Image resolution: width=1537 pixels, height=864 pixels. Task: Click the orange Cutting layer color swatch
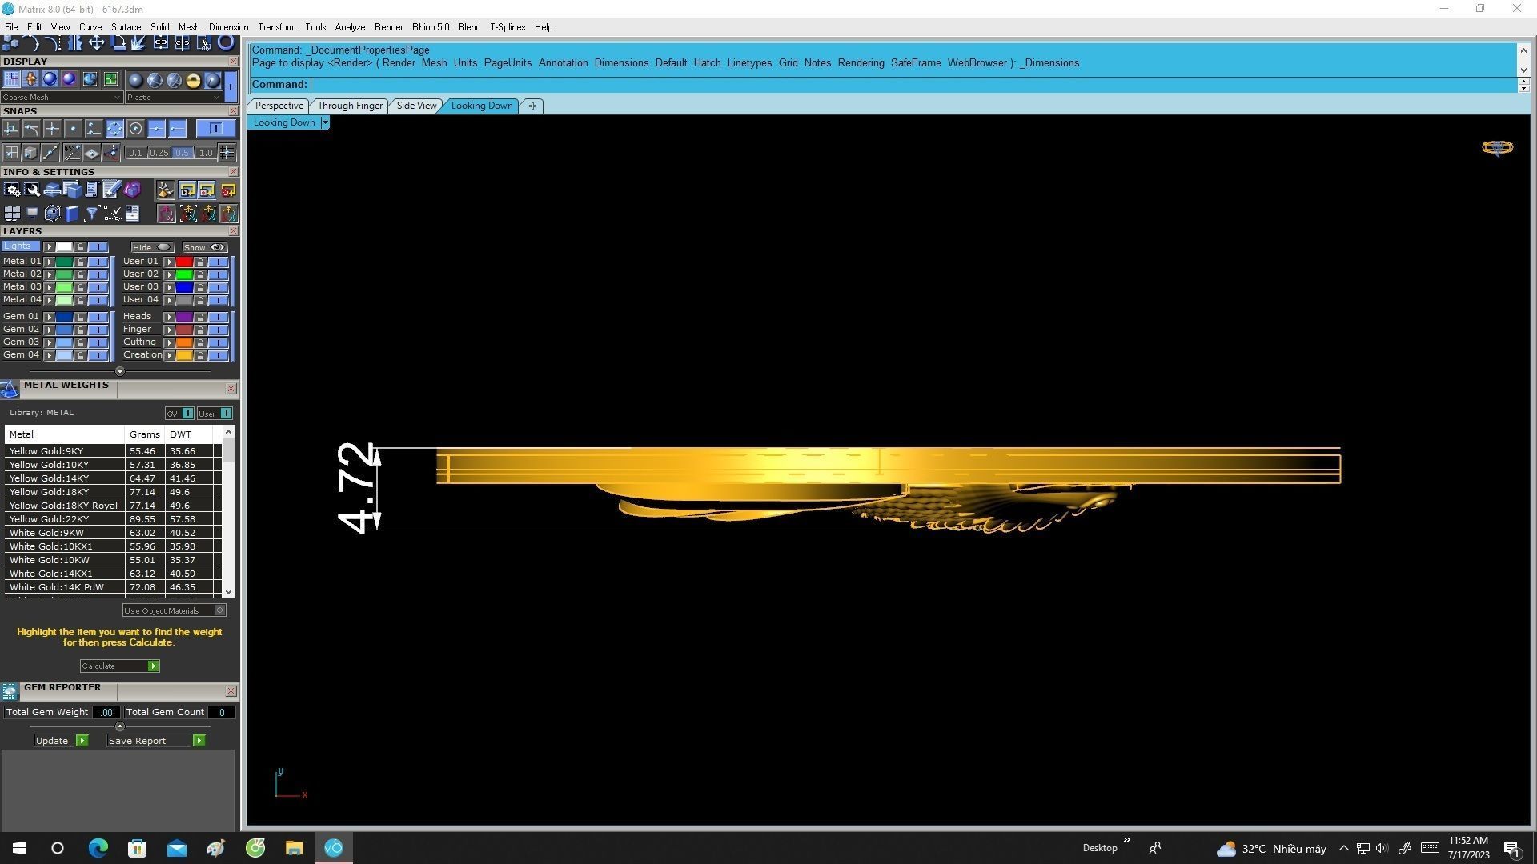184,342
